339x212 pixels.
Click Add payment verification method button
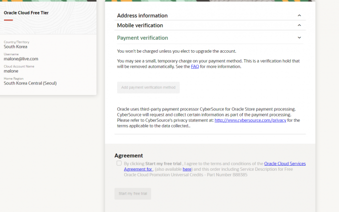pyautogui.click(x=148, y=88)
